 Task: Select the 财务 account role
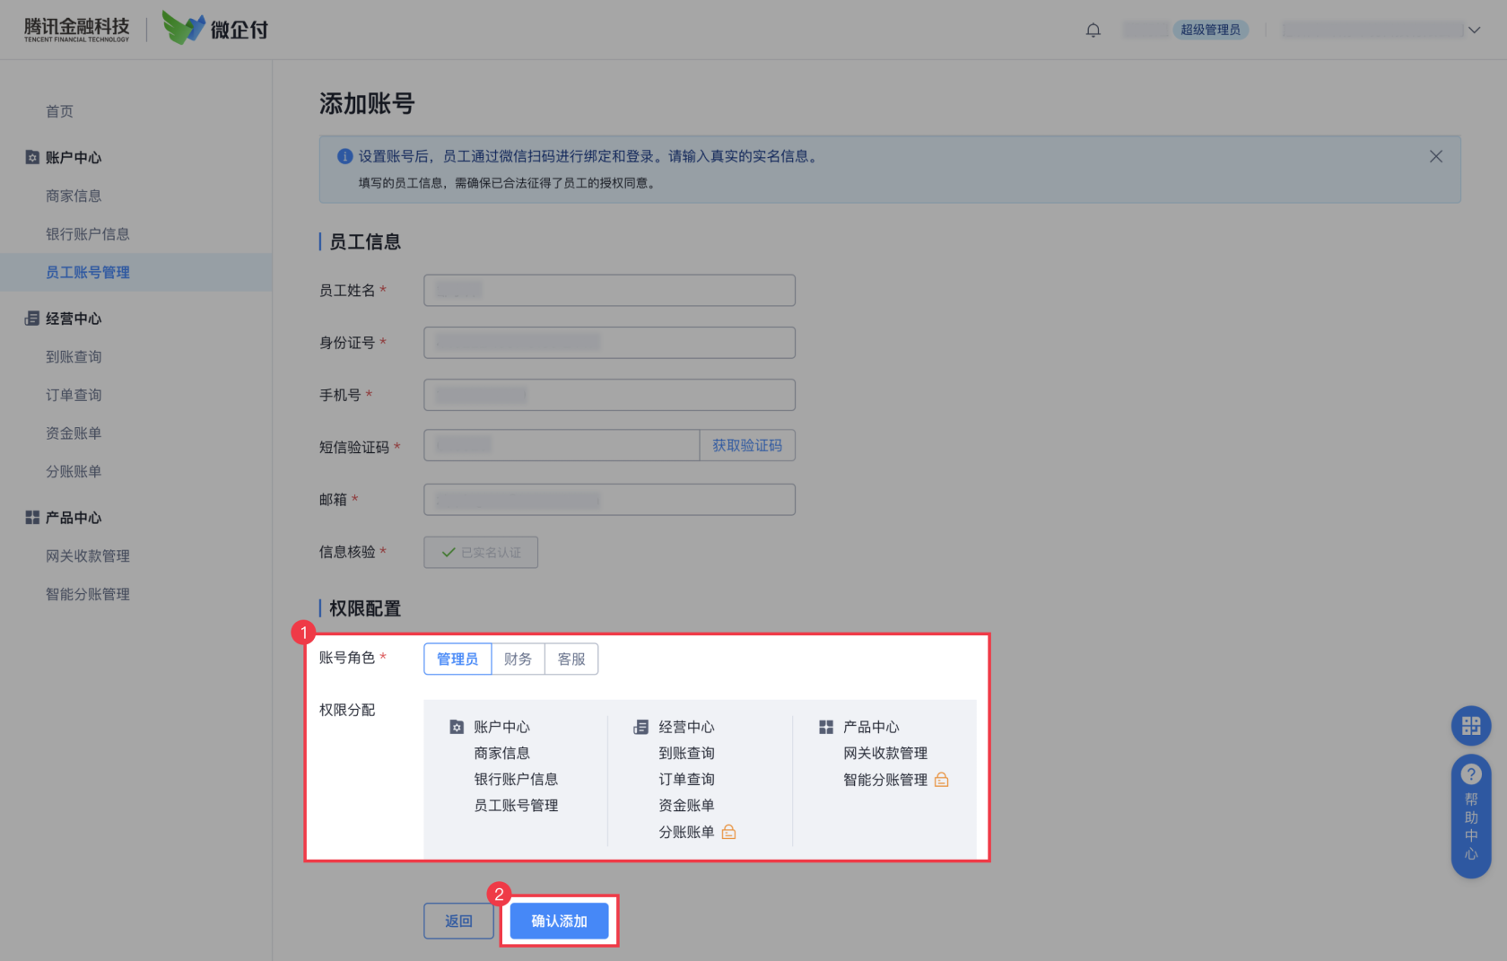pos(518,660)
